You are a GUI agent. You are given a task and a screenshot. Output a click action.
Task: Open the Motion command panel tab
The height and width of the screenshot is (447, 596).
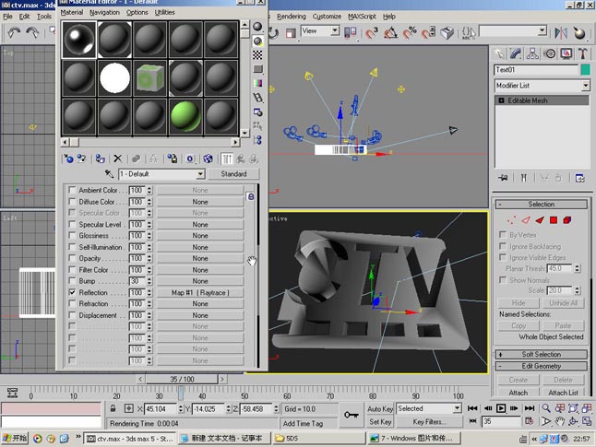[x=550, y=54]
